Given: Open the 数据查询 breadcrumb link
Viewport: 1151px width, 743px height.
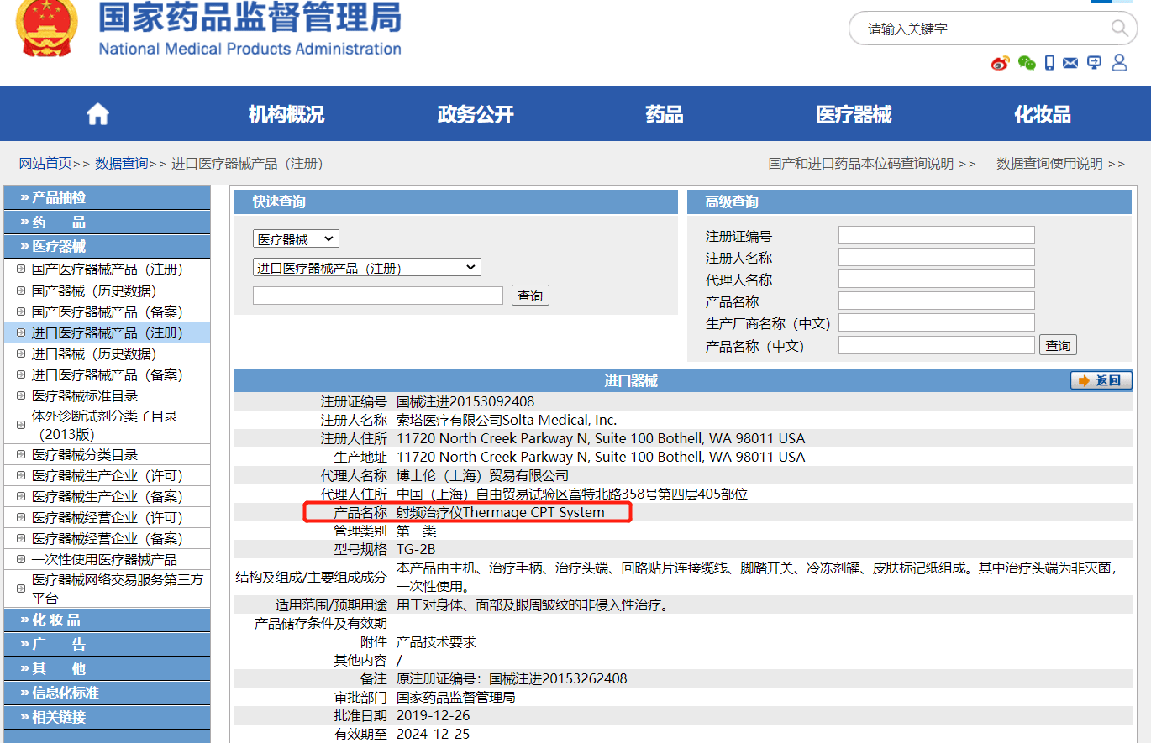Looking at the screenshot, I should tap(121, 163).
